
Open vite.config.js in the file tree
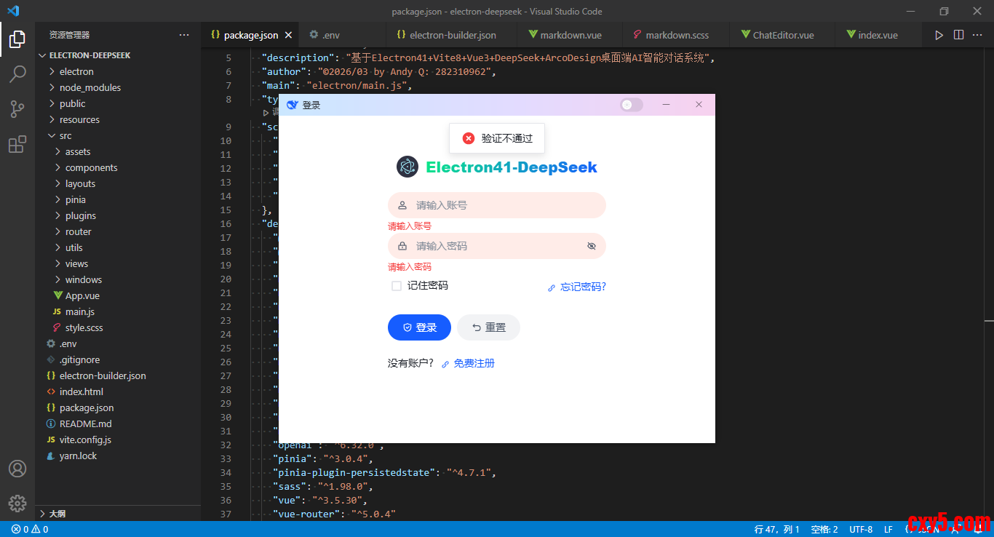point(85,439)
